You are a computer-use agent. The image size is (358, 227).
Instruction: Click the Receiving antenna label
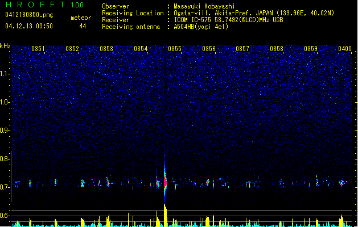point(131,27)
